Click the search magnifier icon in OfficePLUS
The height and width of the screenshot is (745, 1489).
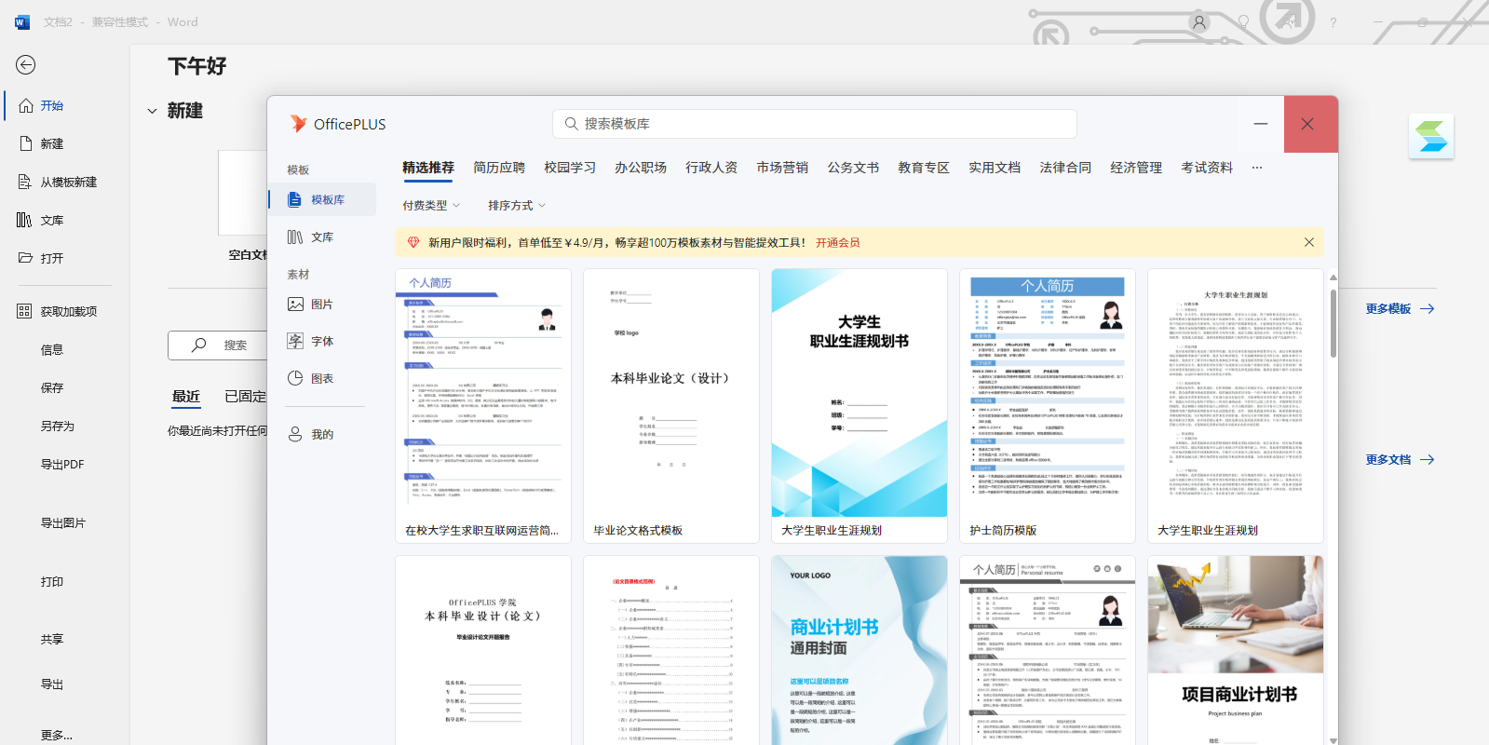pos(572,123)
